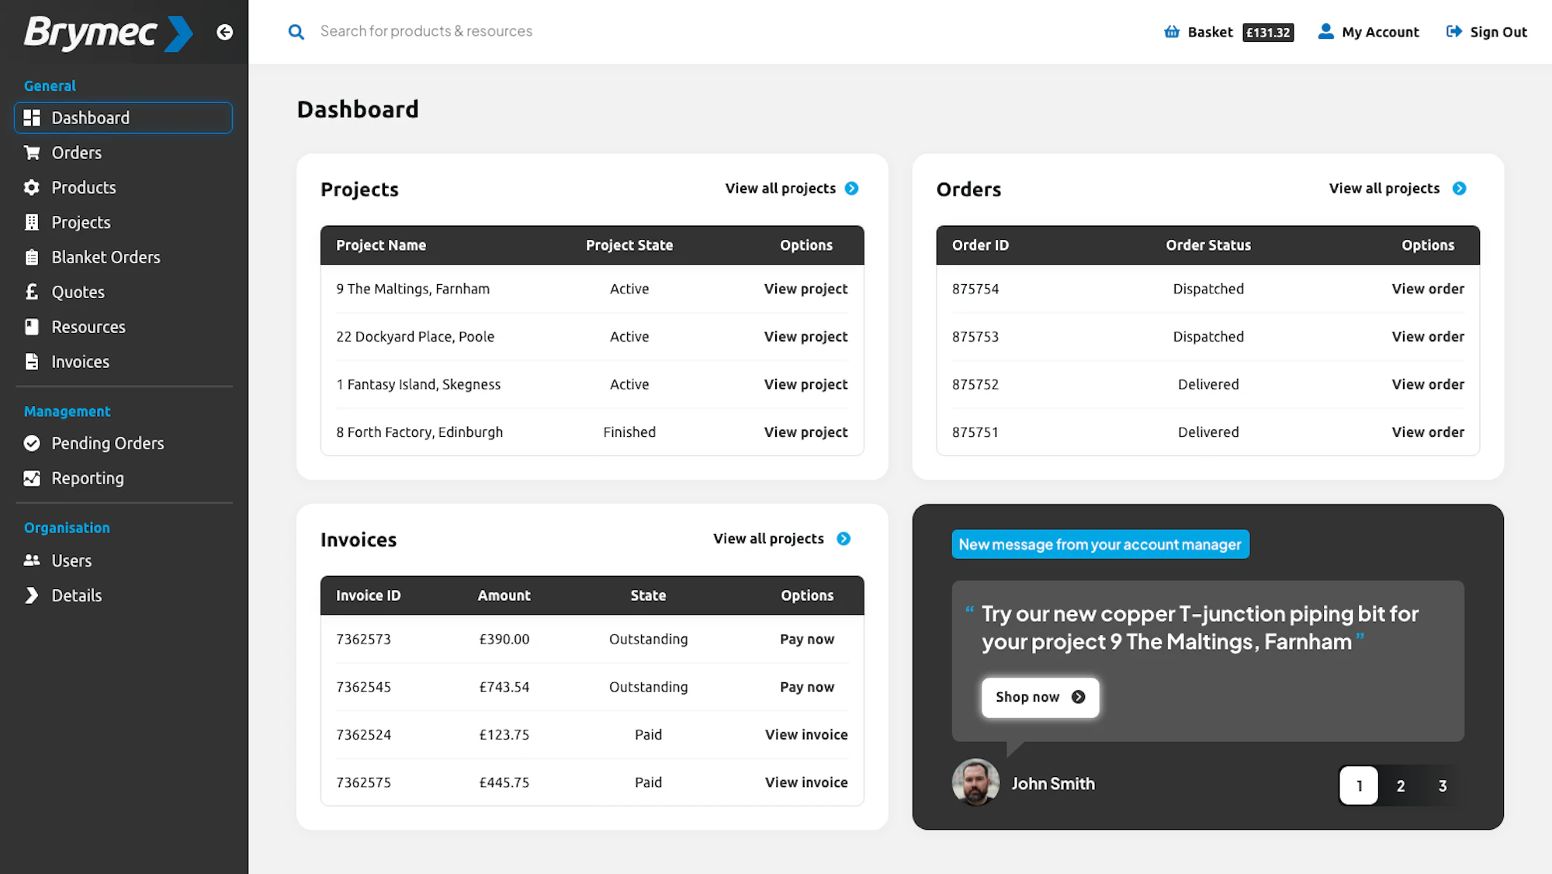Viewport: 1552px width, 874px height.
Task: Open Quotes via the pound sterling icon
Action: click(x=32, y=292)
